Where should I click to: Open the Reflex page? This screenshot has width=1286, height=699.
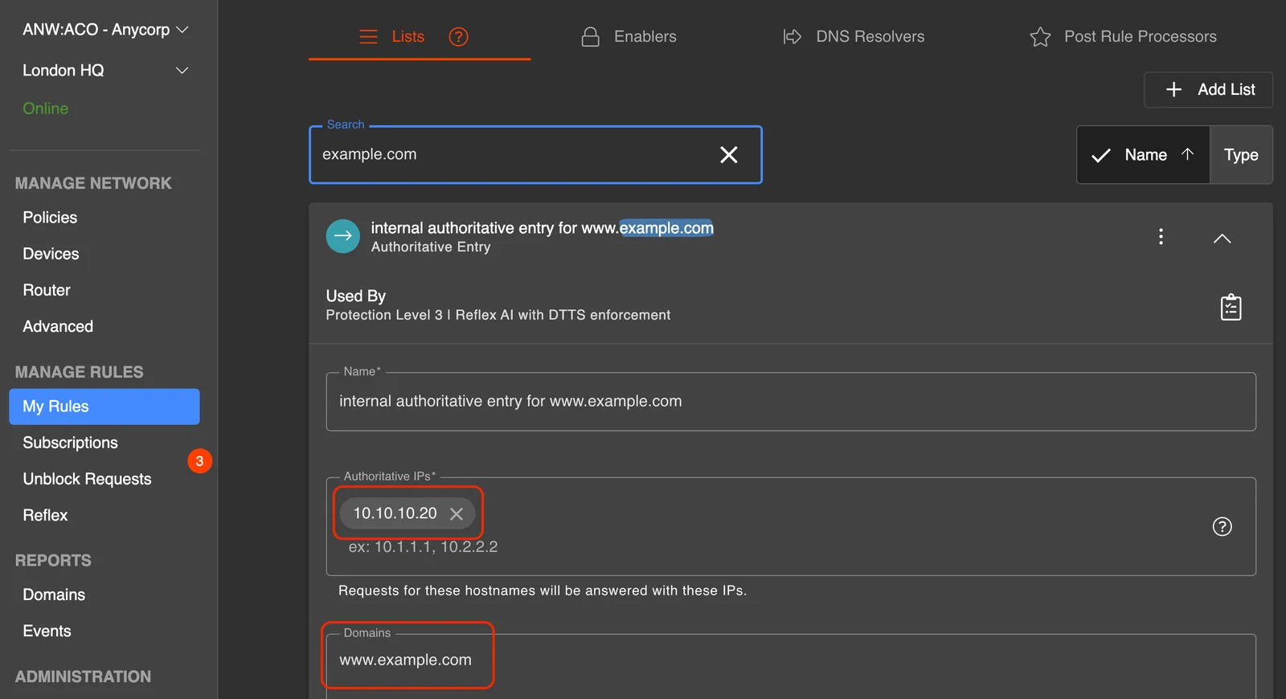coord(45,515)
